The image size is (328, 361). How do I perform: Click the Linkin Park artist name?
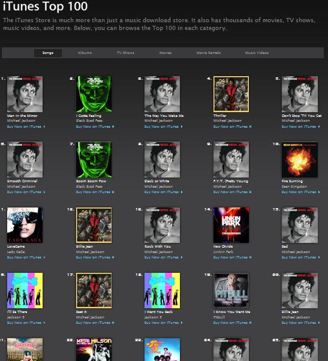(x=223, y=252)
